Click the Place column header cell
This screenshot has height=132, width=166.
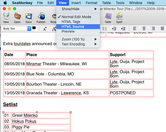coord(67,55)
